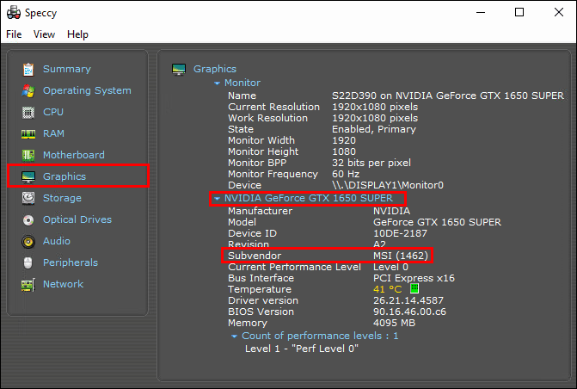This screenshot has height=389, width=577.
Task: Open the Help menu
Action: [x=77, y=34]
